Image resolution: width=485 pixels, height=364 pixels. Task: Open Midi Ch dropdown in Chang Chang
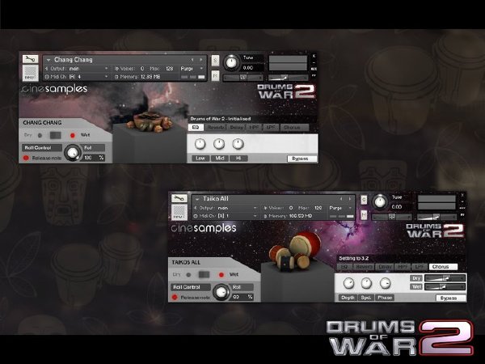[x=77, y=77]
